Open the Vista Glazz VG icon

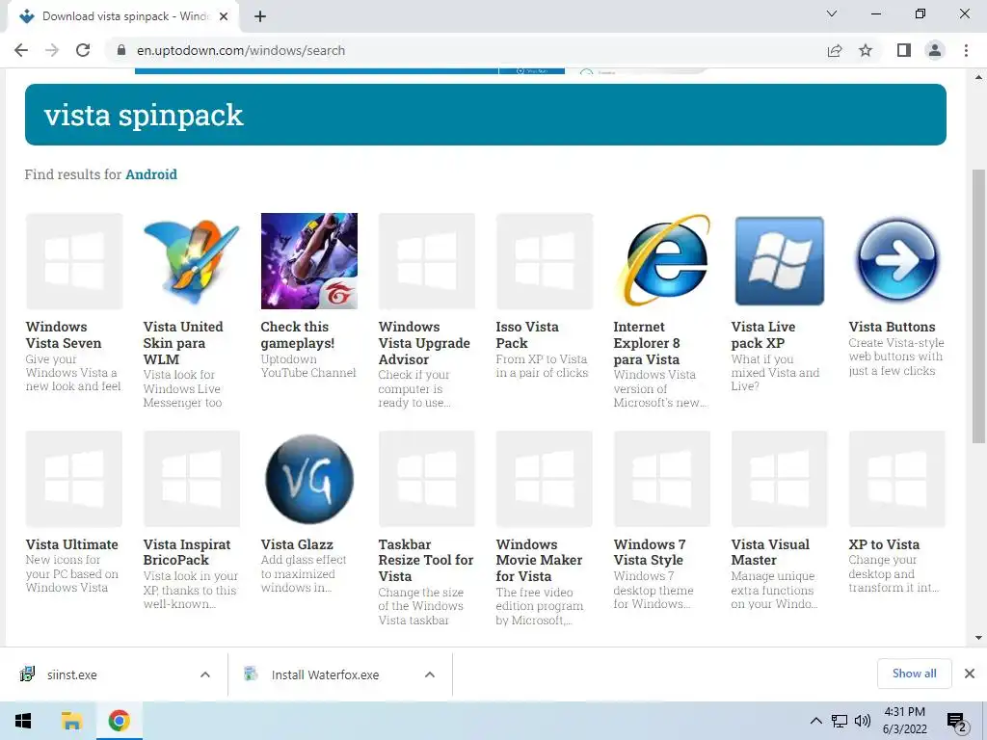click(x=309, y=479)
